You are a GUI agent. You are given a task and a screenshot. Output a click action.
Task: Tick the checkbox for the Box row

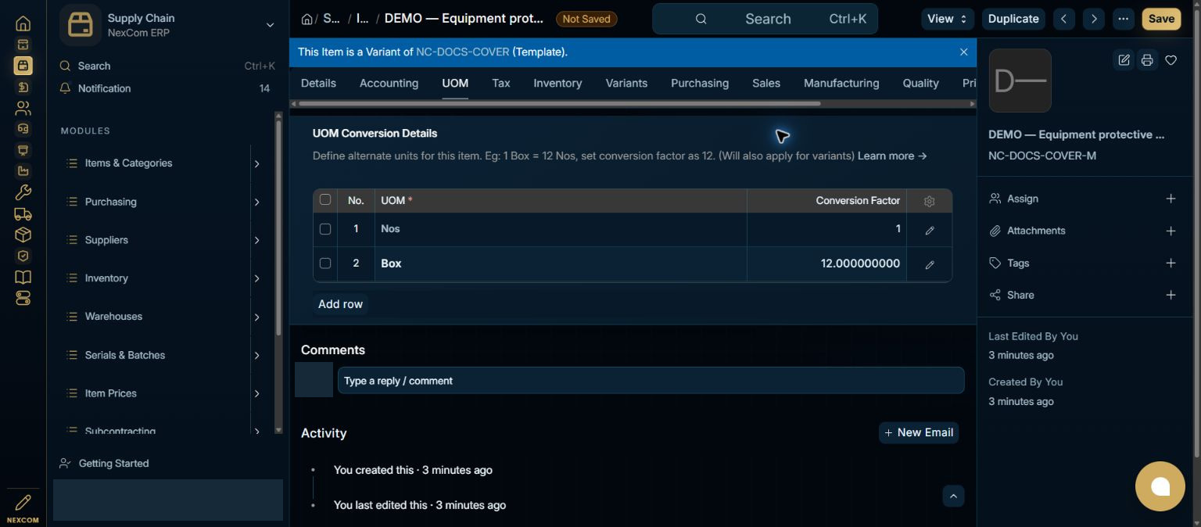[325, 263]
